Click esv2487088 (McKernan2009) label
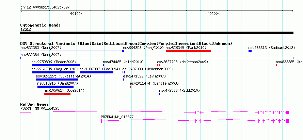The width and height of the screenshot is (303, 140). pyautogui.click(x=148, y=69)
